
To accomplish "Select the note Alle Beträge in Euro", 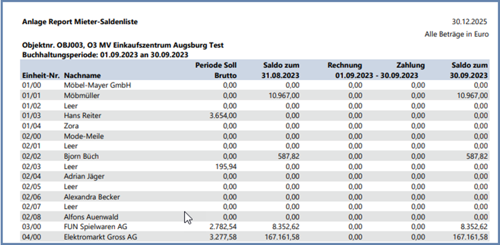I will [x=456, y=34].
